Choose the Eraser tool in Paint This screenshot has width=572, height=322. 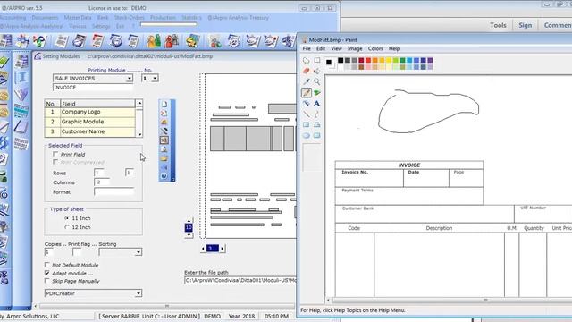[x=306, y=71]
